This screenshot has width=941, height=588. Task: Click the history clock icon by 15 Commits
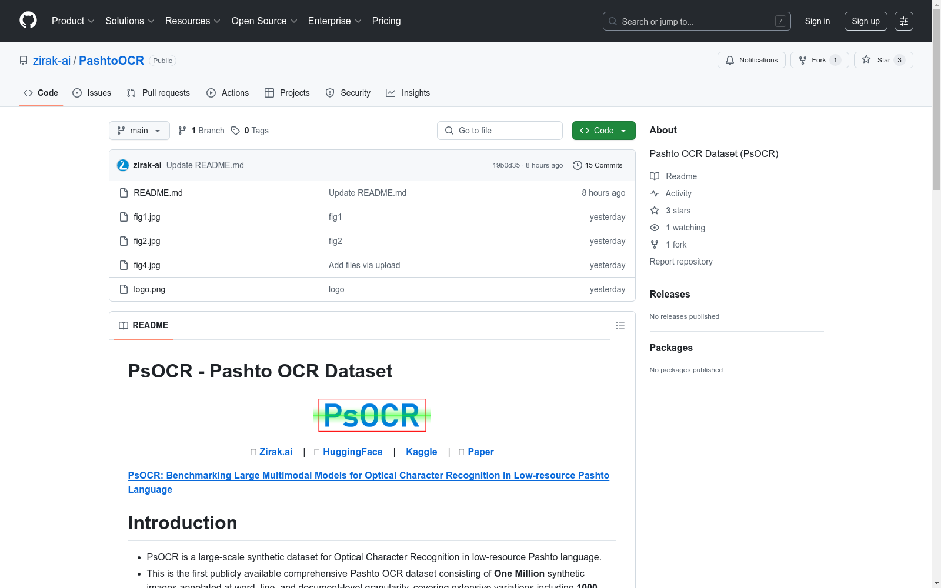[578, 165]
